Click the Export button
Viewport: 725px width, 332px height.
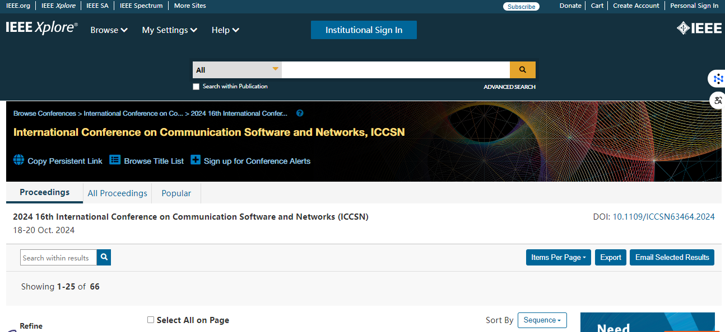point(611,257)
